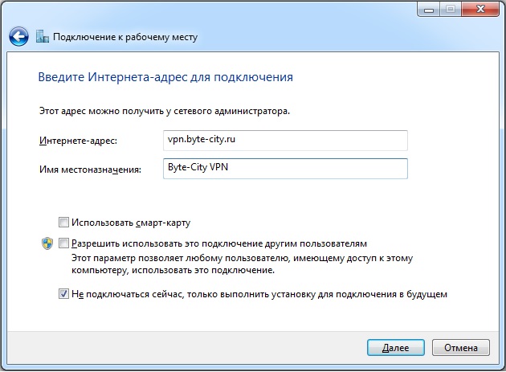Click the 'Подключение к рабочему месту' title text
The width and height of the screenshot is (506, 372).
[124, 37]
